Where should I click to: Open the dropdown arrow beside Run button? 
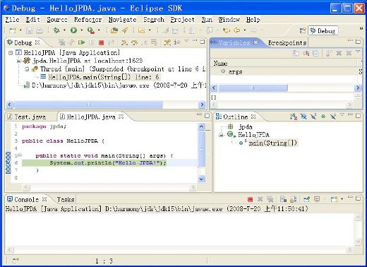coord(82,30)
